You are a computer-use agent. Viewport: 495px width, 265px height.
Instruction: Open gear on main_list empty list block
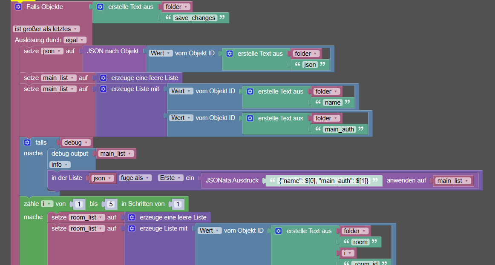tap(103, 78)
